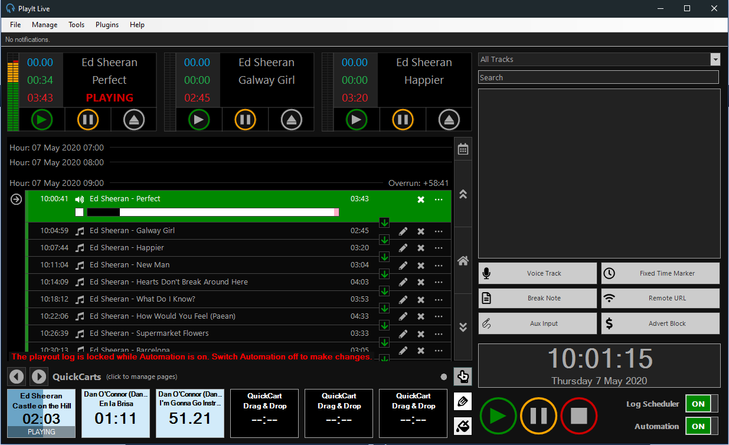Expand Hour 07 May 2020 07:00
Viewport: 729px width, 445px height.
click(57, 148)
